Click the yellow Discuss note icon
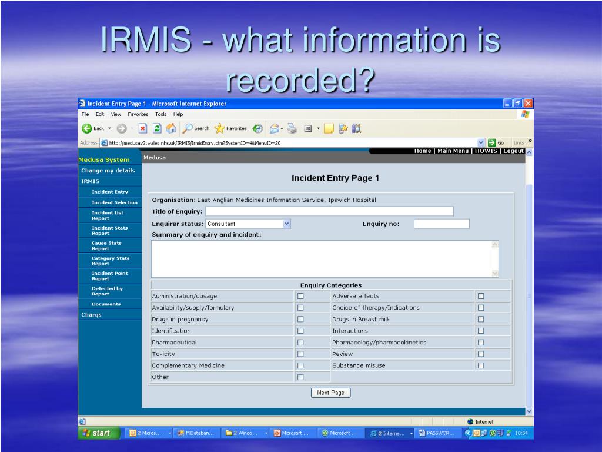Image resolution: width=602 pixels, height=452 pixels. coord(329,128)
